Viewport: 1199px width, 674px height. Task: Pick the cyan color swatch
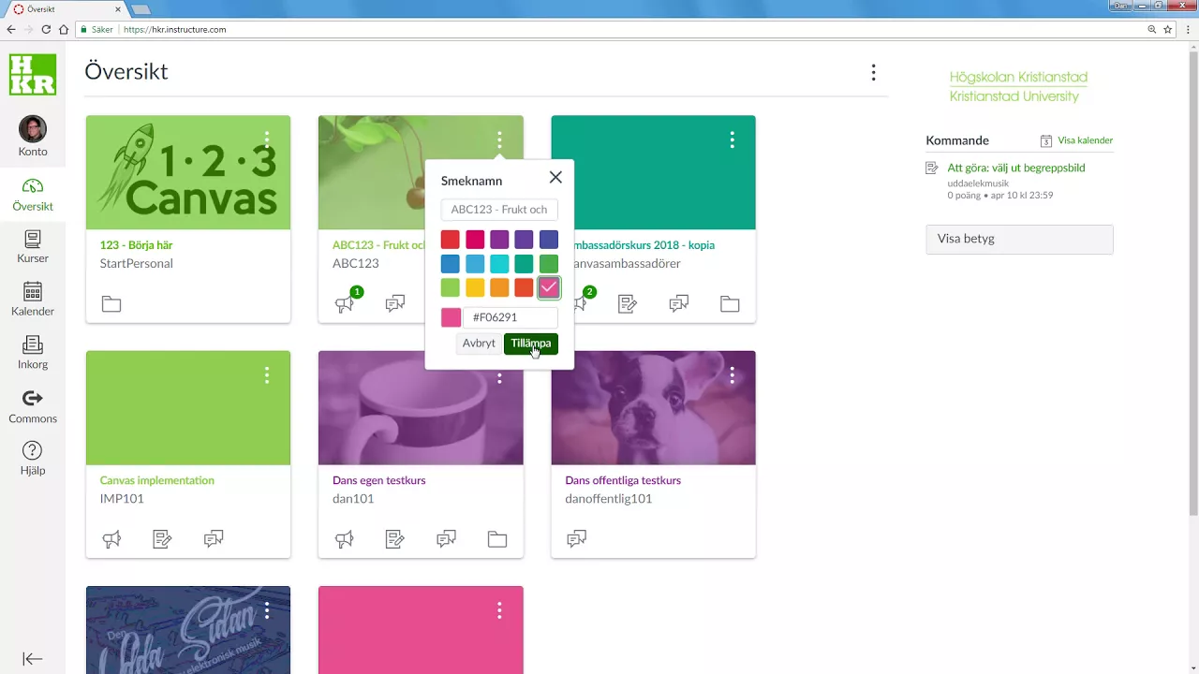(x=499, y=264)
